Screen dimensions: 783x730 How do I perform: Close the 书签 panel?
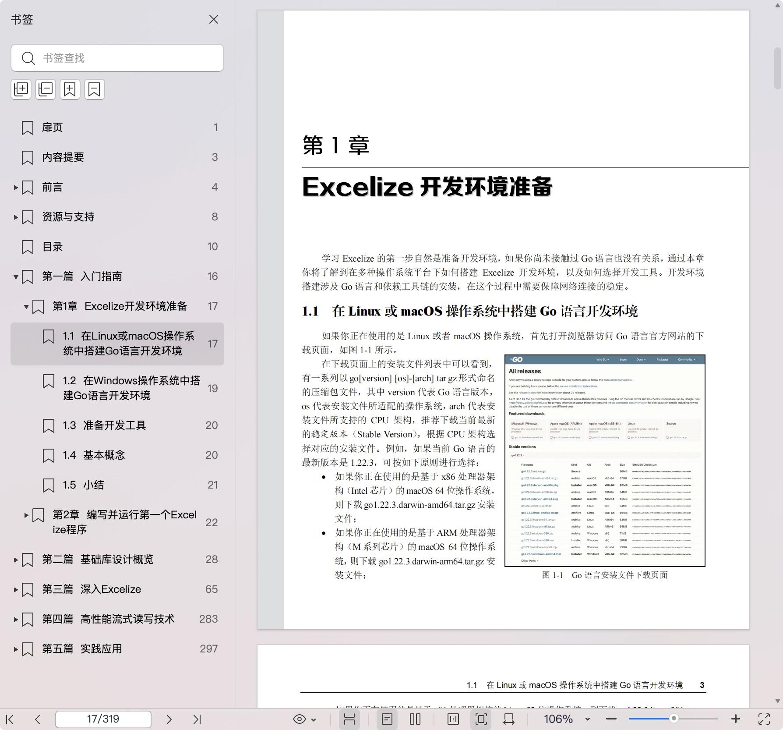[214, 19]
